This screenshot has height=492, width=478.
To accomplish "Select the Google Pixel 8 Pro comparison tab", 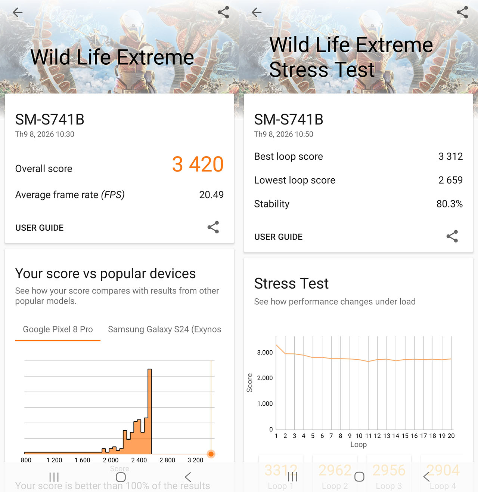I will (x=58, y=329).
